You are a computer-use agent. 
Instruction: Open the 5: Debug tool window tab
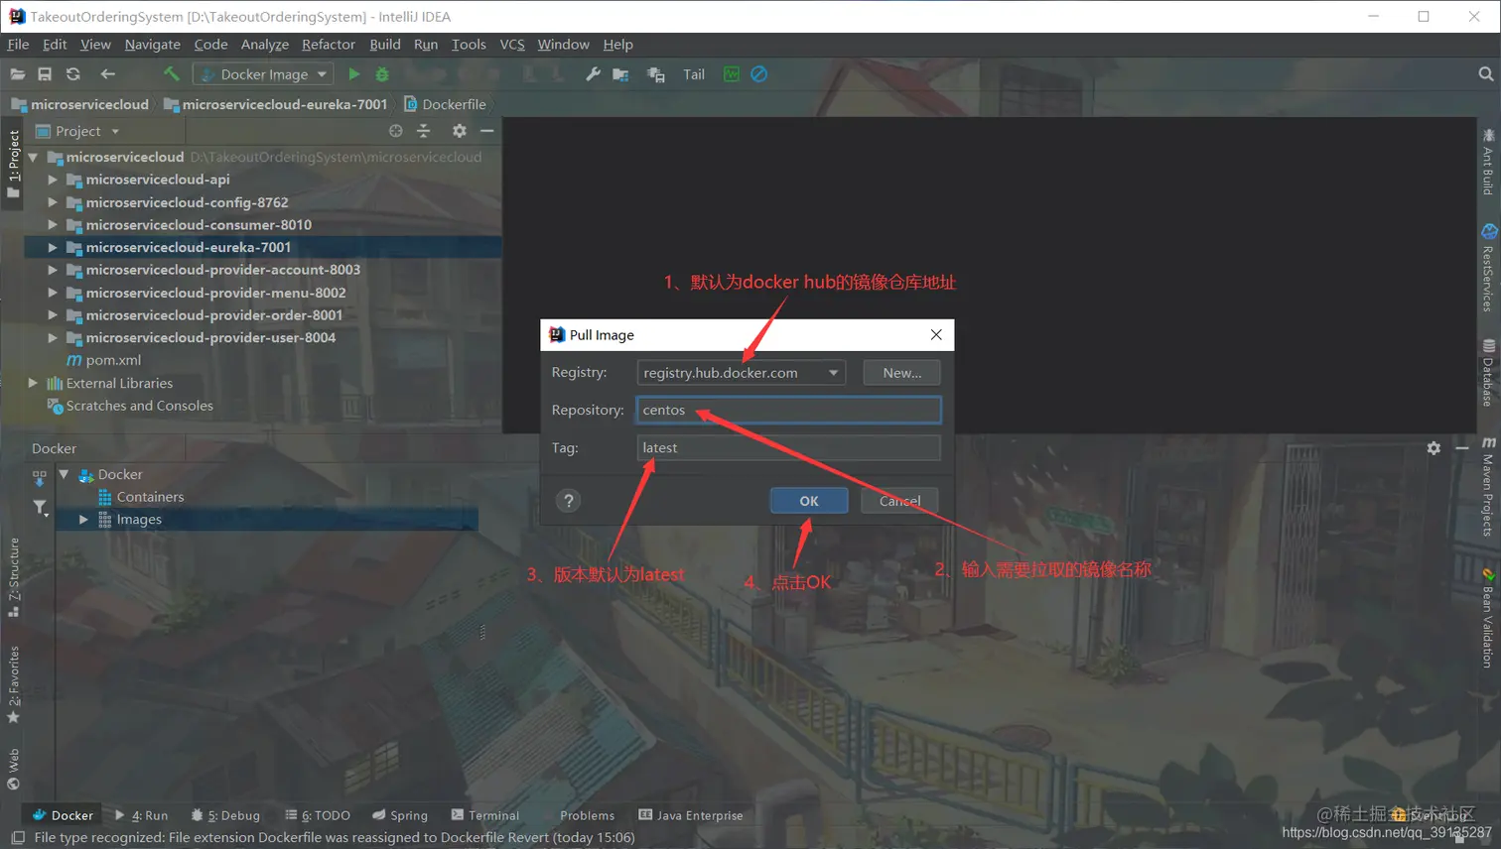(x=225, y=815)
